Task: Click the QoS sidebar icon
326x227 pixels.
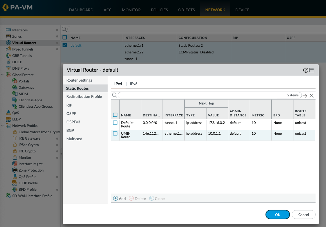Action: pyautogui.click(x=8, y=113)
